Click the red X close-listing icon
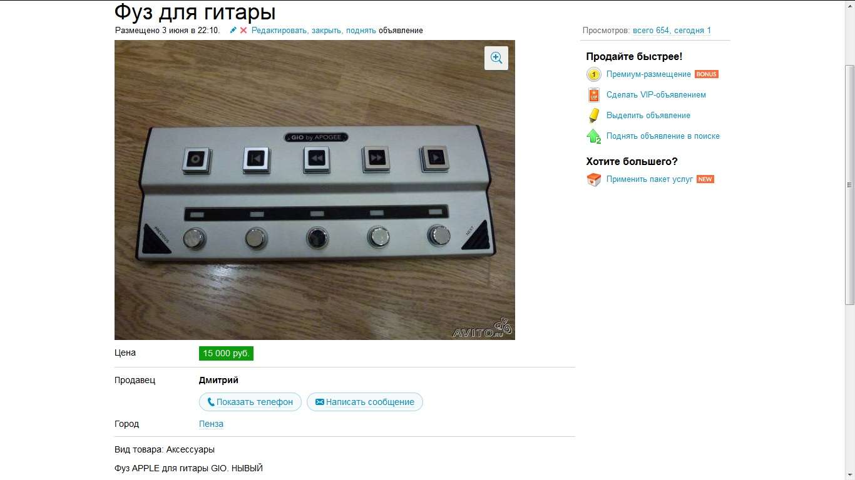Screen dimensions: 855x480 (243, 30)
